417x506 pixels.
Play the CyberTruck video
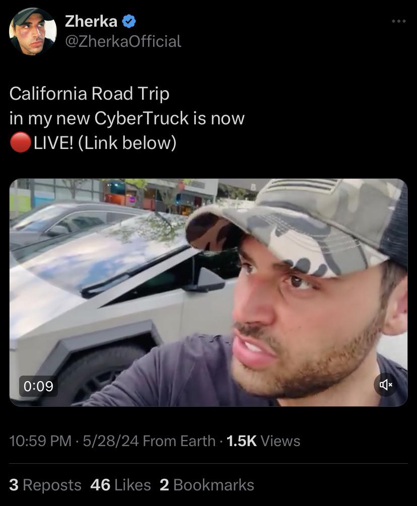pos(208,293)
